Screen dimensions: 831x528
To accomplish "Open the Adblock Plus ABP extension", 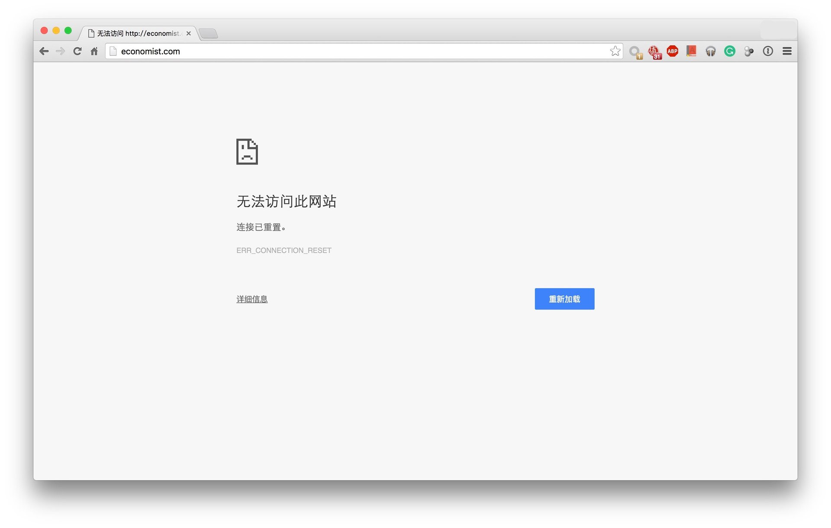I will point(673,52).
